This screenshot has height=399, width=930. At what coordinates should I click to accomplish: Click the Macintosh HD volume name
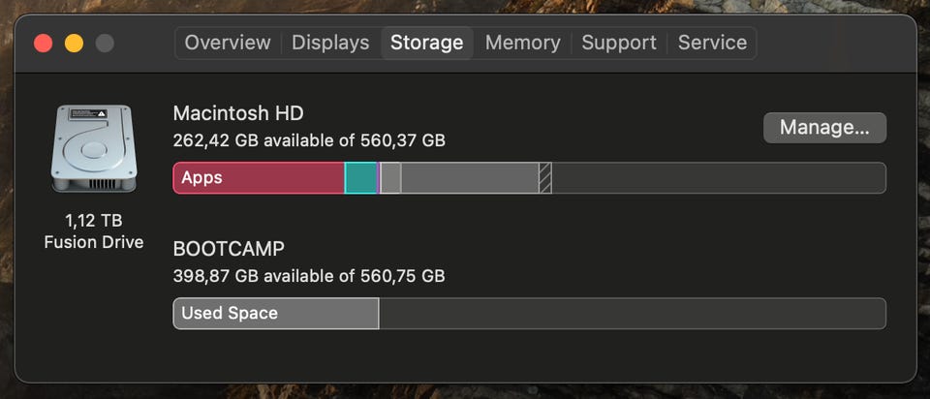pos(238,113)
